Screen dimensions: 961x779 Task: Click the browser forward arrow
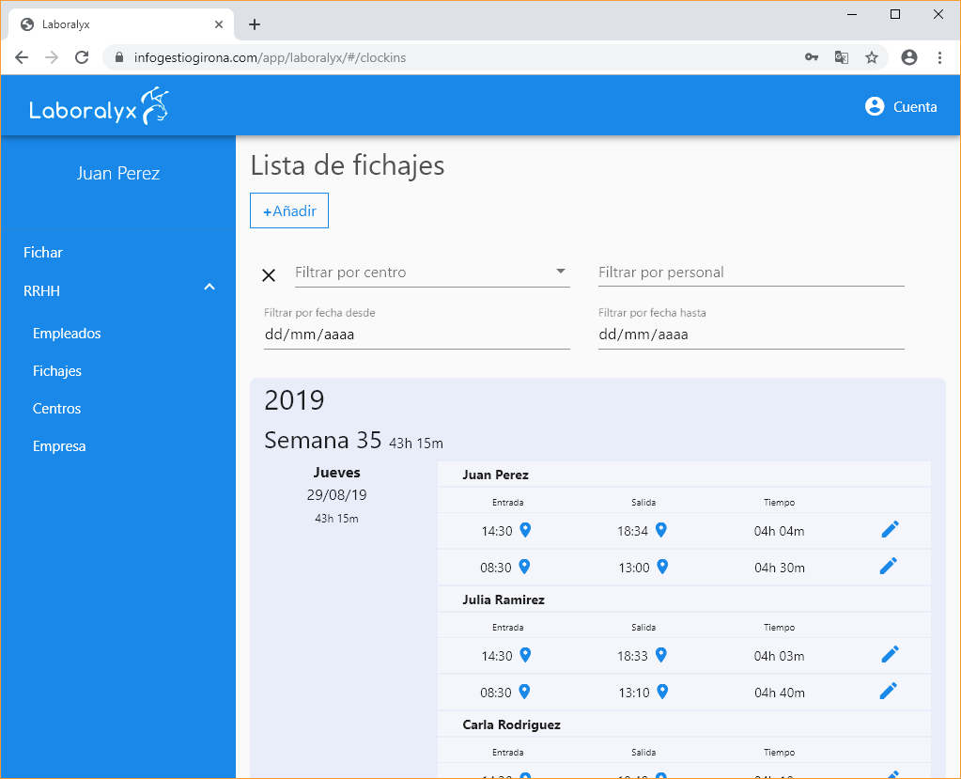pyautogui.click(x=52, y=57)
